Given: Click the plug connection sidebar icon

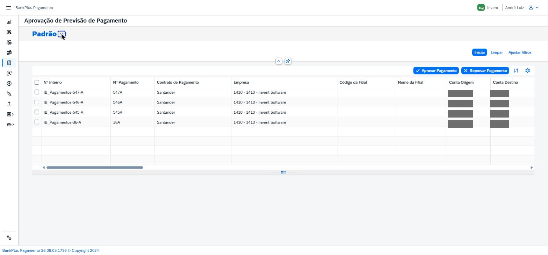Looking at the screenshot, I should pos(9,94).
